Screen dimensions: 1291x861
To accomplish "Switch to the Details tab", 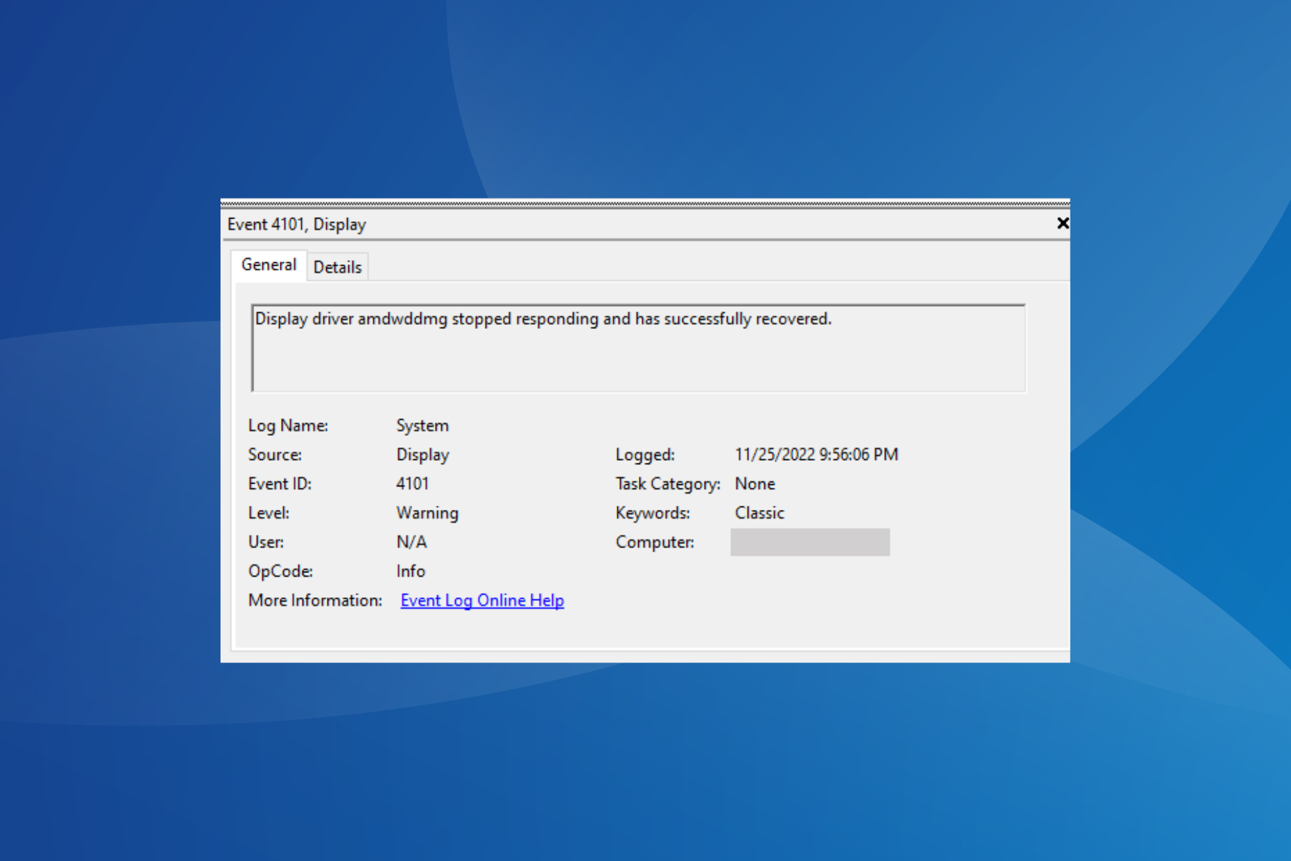I will (x=338, y=267).
